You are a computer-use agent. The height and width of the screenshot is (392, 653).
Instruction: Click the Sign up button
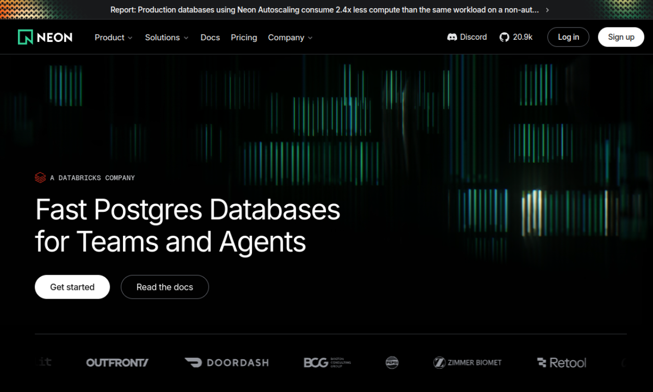(x=621, y=37)
